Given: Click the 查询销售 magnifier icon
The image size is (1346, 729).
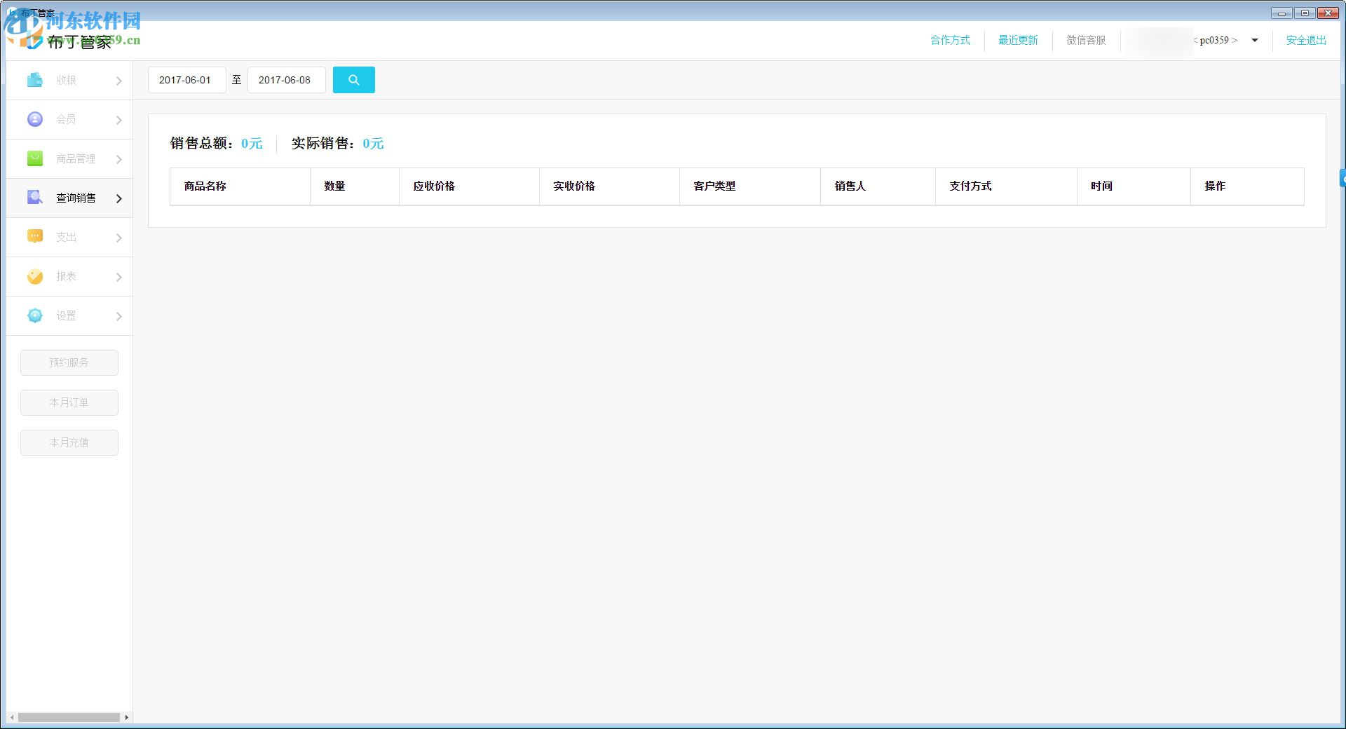Looking at the screenshot, I should pos(35,198).
